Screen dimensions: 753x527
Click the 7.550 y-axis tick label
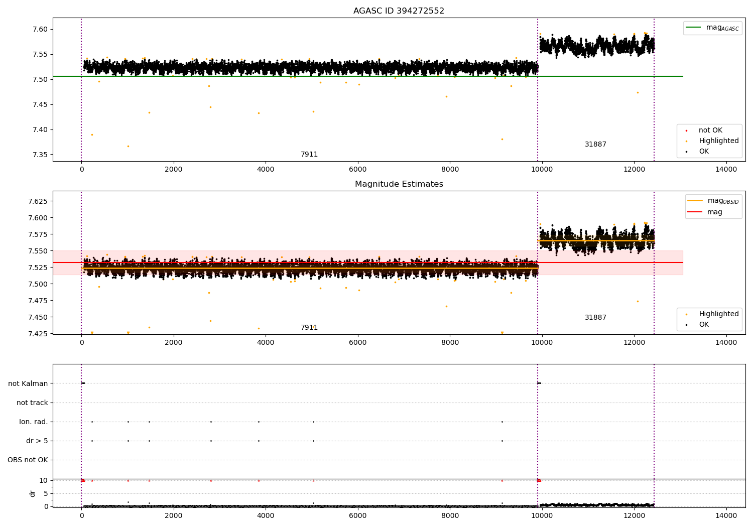(x=39, y=251)
